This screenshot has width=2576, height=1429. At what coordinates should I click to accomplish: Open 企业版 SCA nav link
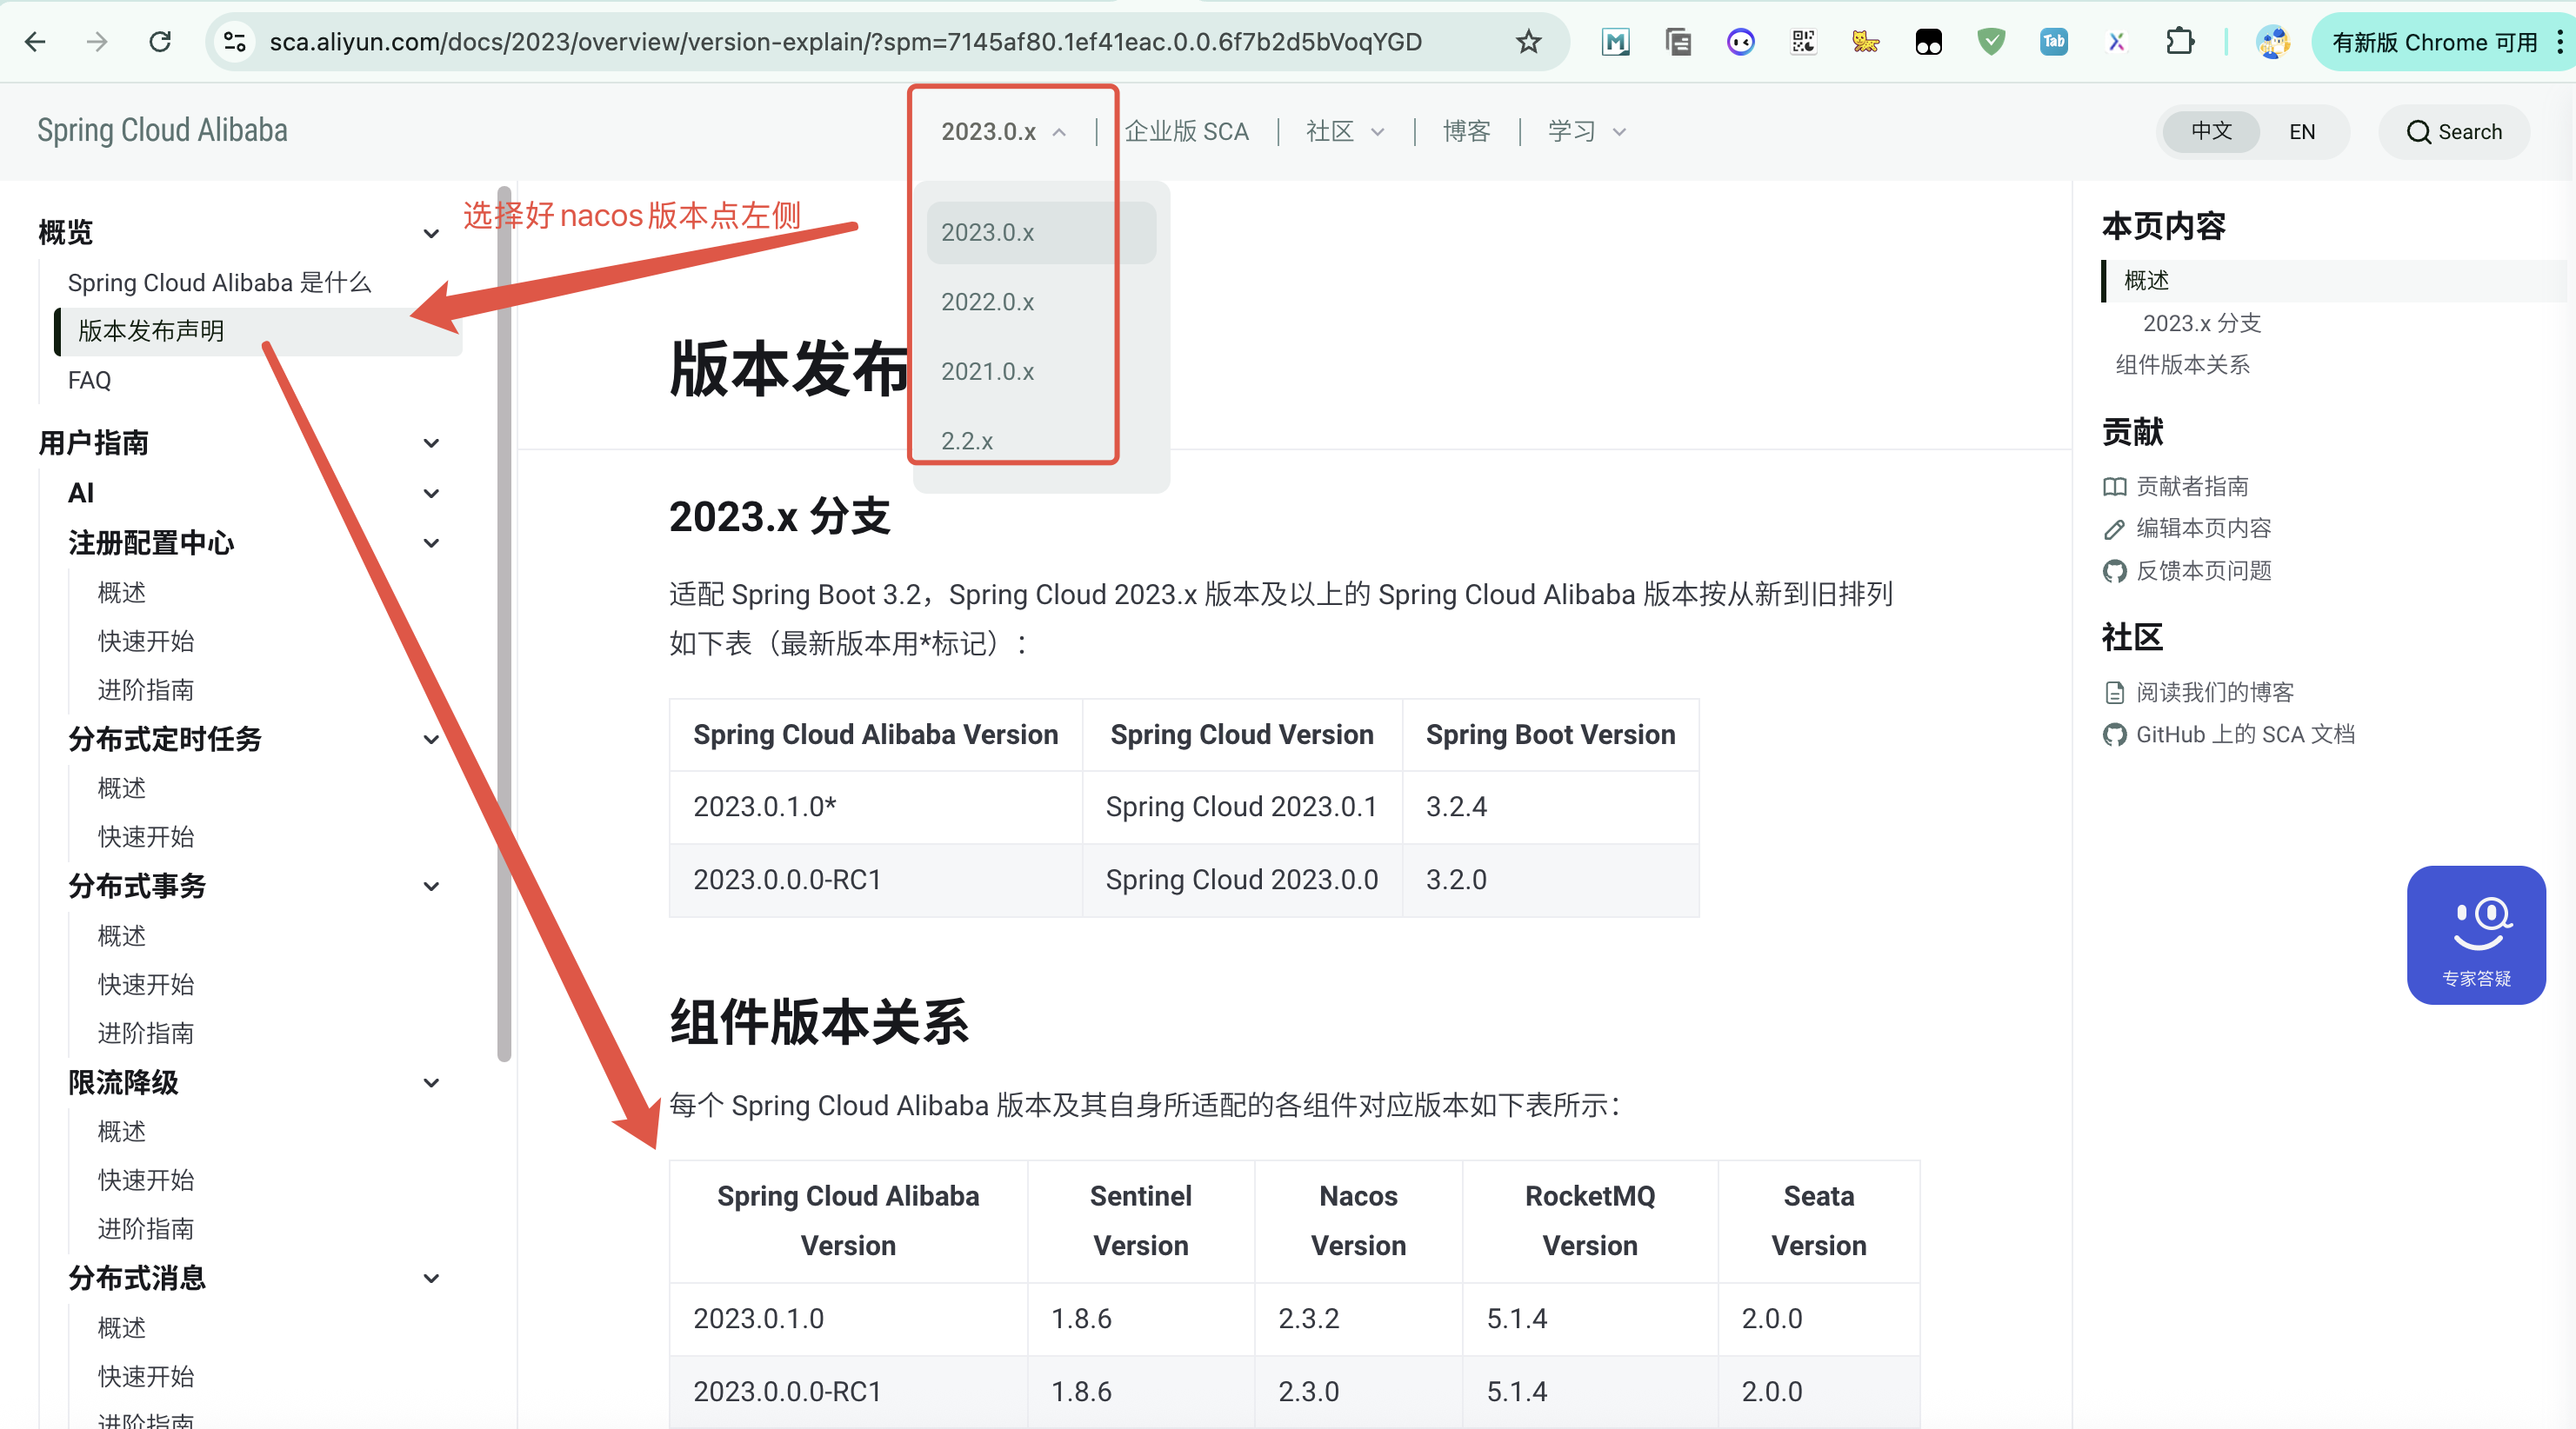[x=1186, y=132]
